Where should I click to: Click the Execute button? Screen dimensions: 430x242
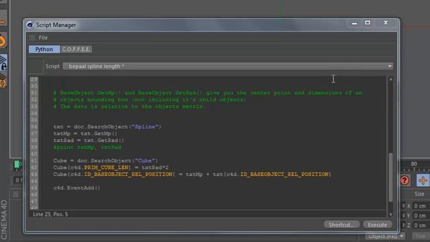point(378,225)
